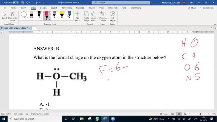Screen dimensions: 217x122
Task: Switch to Read Mode view
Action: click(172, 114)
